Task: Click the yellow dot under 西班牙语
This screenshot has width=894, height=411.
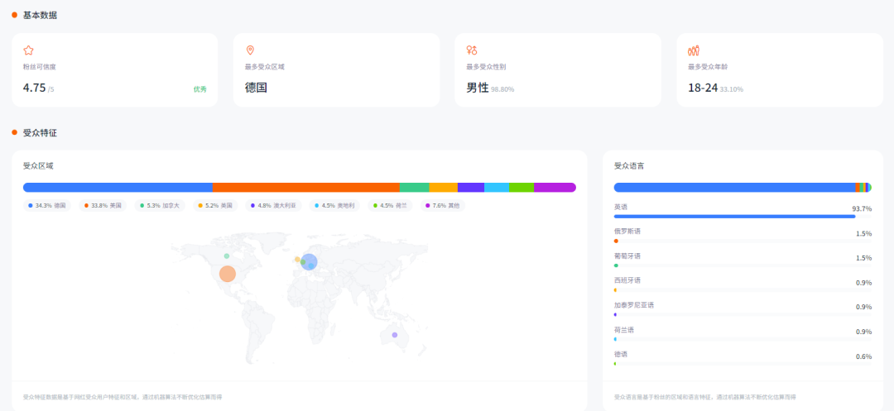Action: pyautogui.click(x=615, y=289)
